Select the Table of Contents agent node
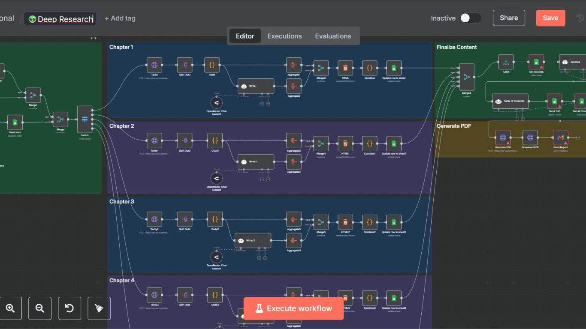The height and width of the screenshot is (329, 586). [510, 101]
